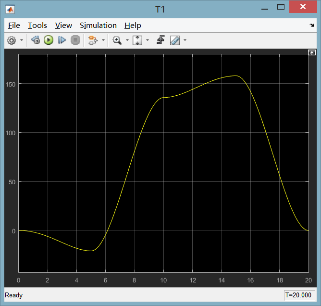Open the scope Configuration Properties gear
Image resolution: width=321 pixels, height=306 pixels.
[x=12, y=40]
